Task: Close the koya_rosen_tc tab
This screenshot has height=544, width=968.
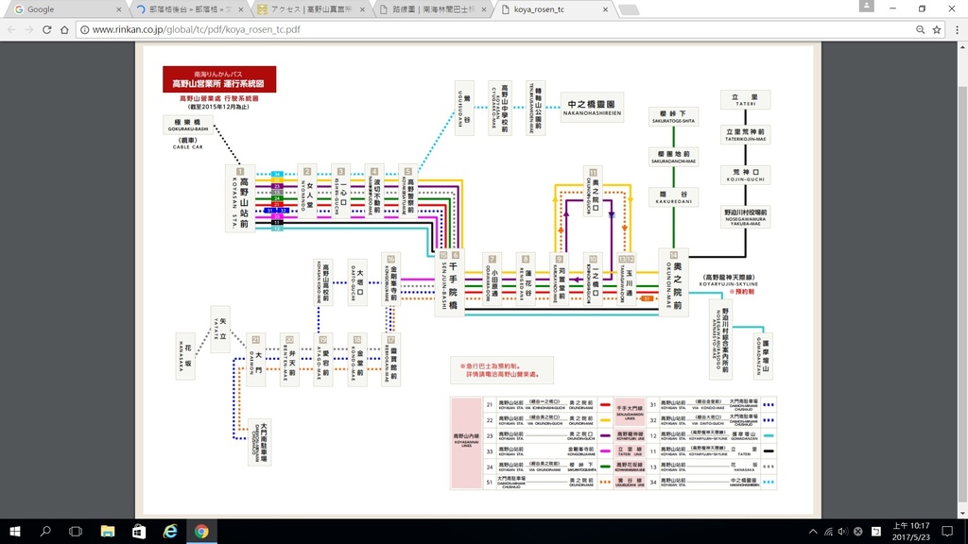Action: [605, 9]
